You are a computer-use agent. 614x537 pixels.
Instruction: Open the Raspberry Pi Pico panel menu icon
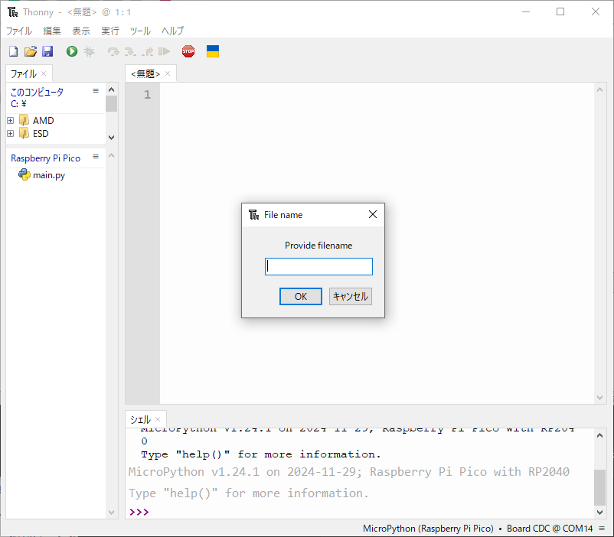[x=96, y=157]
